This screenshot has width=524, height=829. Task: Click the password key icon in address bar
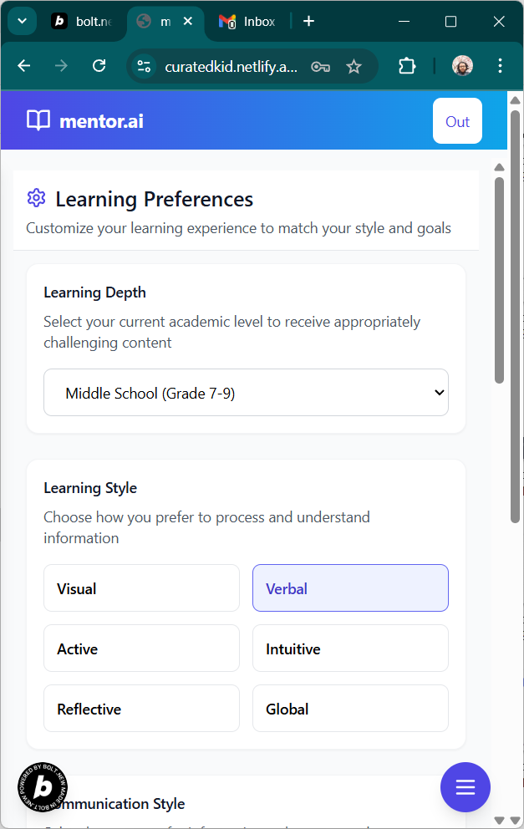click(320, 67)
